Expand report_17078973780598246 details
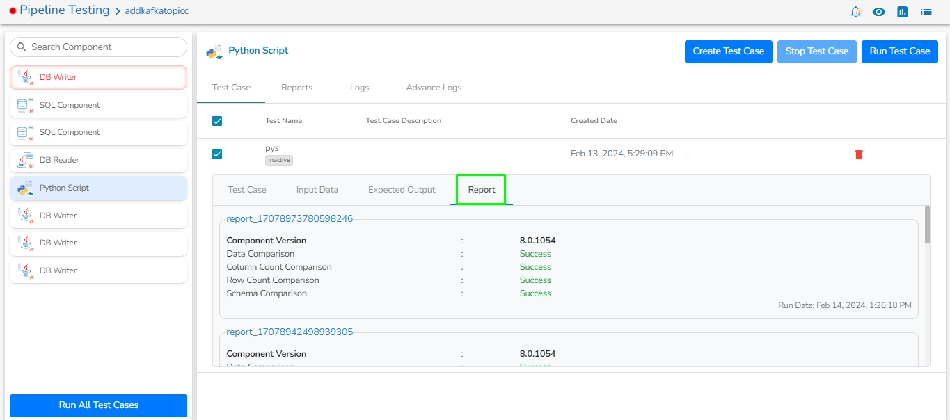 tap(290, 219)
